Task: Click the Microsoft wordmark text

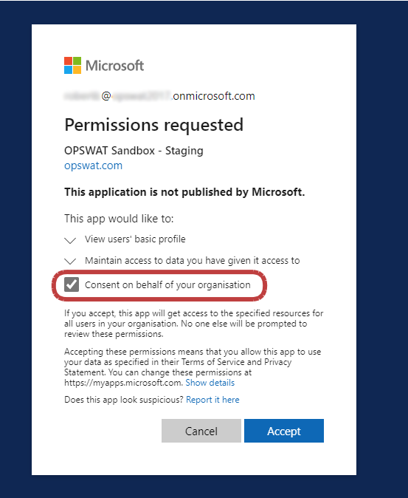Action: pos(115,66)
